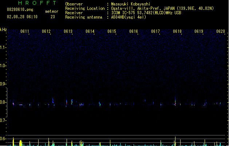Image resolution: width=229 pixels, height=146 pixels.
Task: Click the 0615 time marker
Action: (112, 31)
